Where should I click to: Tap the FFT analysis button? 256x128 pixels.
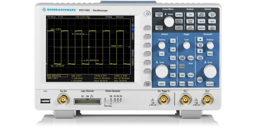[190, 14]
